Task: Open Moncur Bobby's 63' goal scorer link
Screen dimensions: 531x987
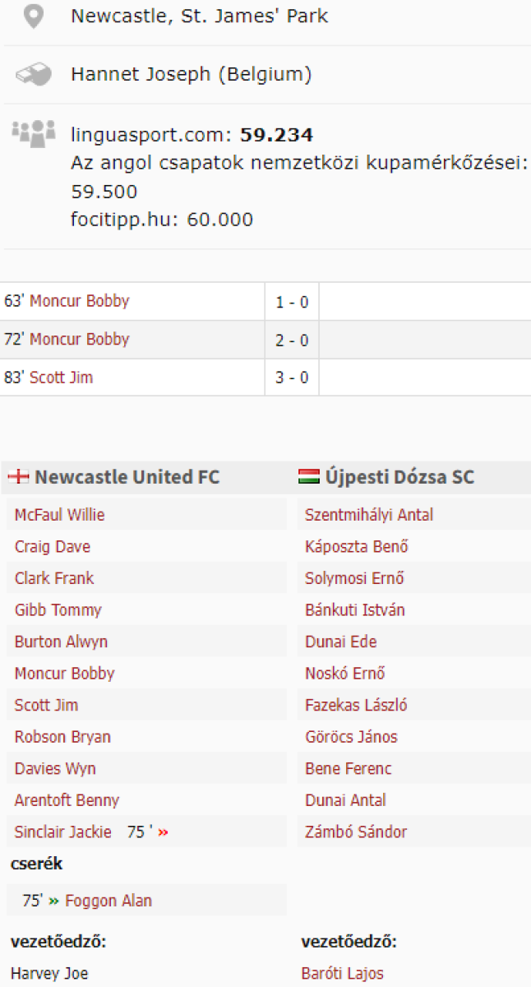Action: click(80, 301)
